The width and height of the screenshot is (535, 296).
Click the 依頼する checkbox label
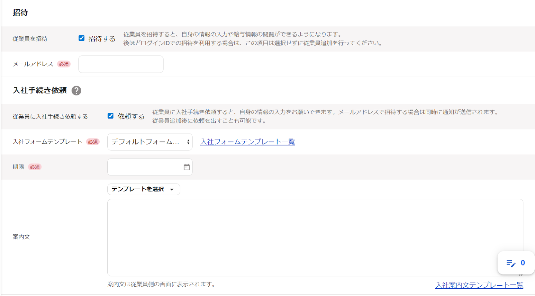[x=131, y=116]
